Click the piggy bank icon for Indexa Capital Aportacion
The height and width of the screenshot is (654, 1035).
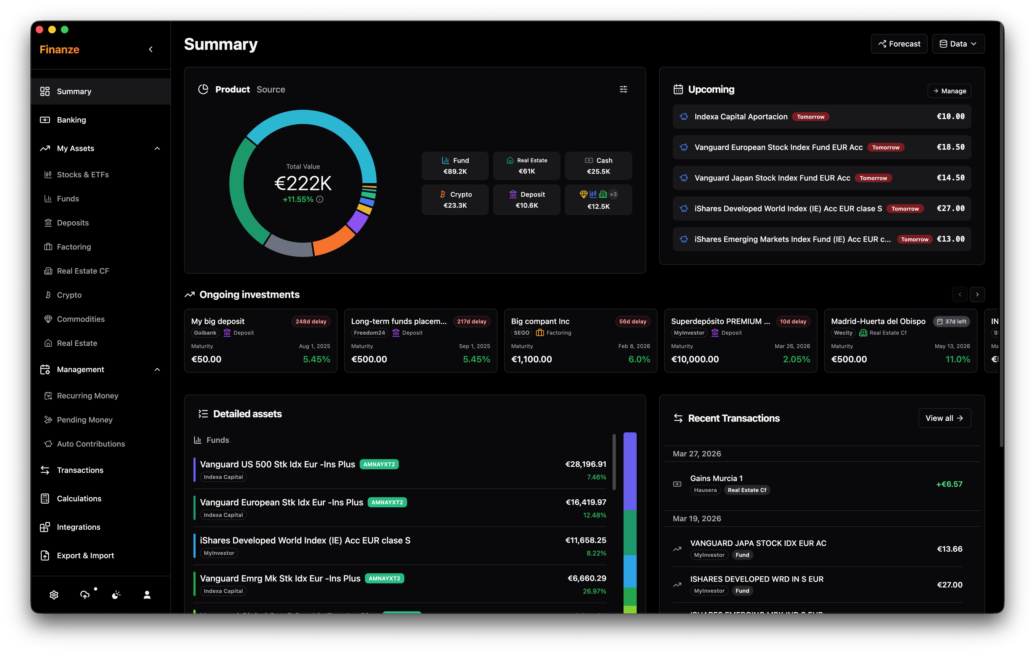point(684,116)
